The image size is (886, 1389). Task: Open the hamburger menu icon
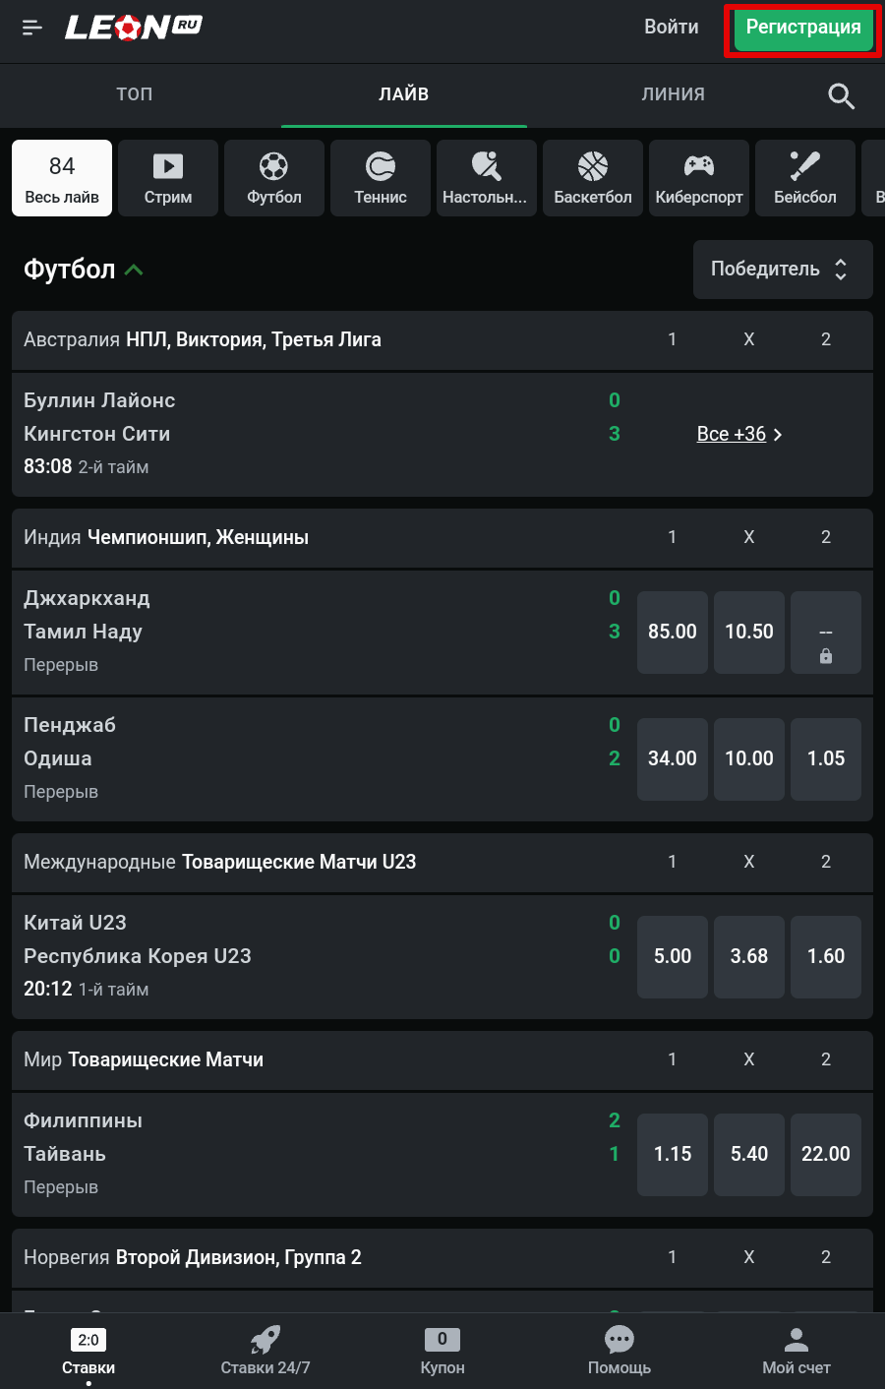(32, 28)
